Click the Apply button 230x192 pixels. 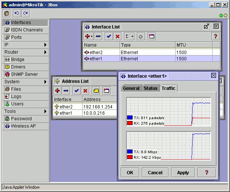click(x=183, y=173)
